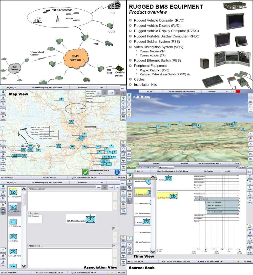Open Mission handling in the Map View sidebar
253x275 pixels.
tap(123, 162)
